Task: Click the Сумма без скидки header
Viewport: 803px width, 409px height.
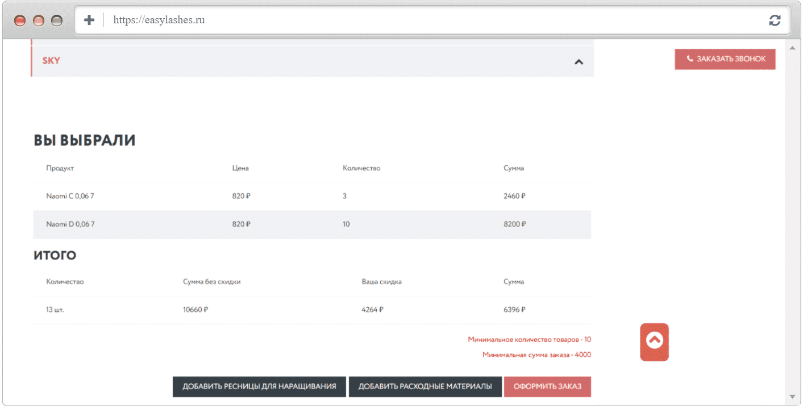Action: (x=211, y=282)
